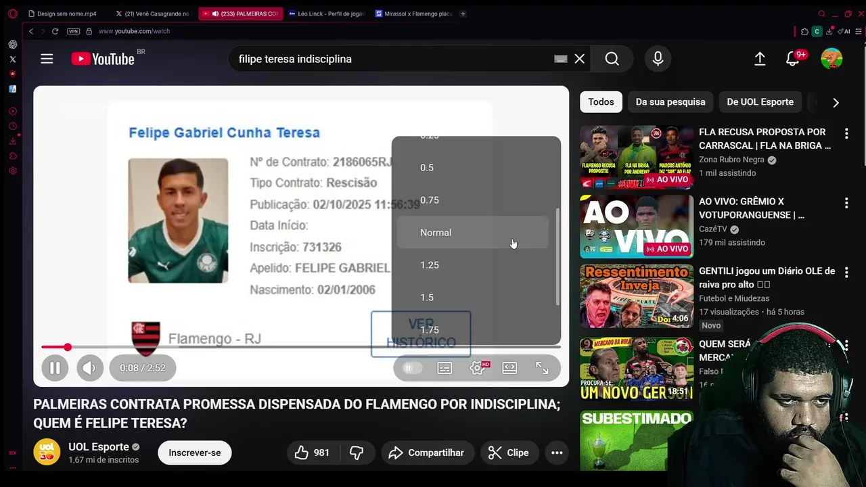This screenshot has height=487, width=866.
Task: Click the red playhead scrubber knob
Action: pyautogui.click(x=68, y=347)
